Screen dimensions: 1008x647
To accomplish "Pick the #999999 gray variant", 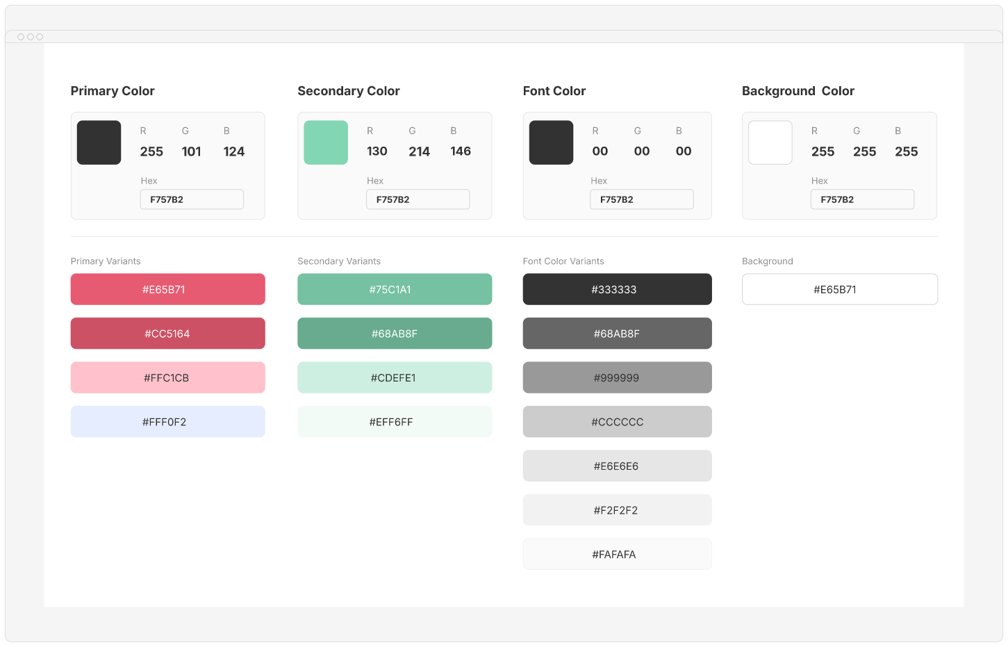I will (617, 377).
